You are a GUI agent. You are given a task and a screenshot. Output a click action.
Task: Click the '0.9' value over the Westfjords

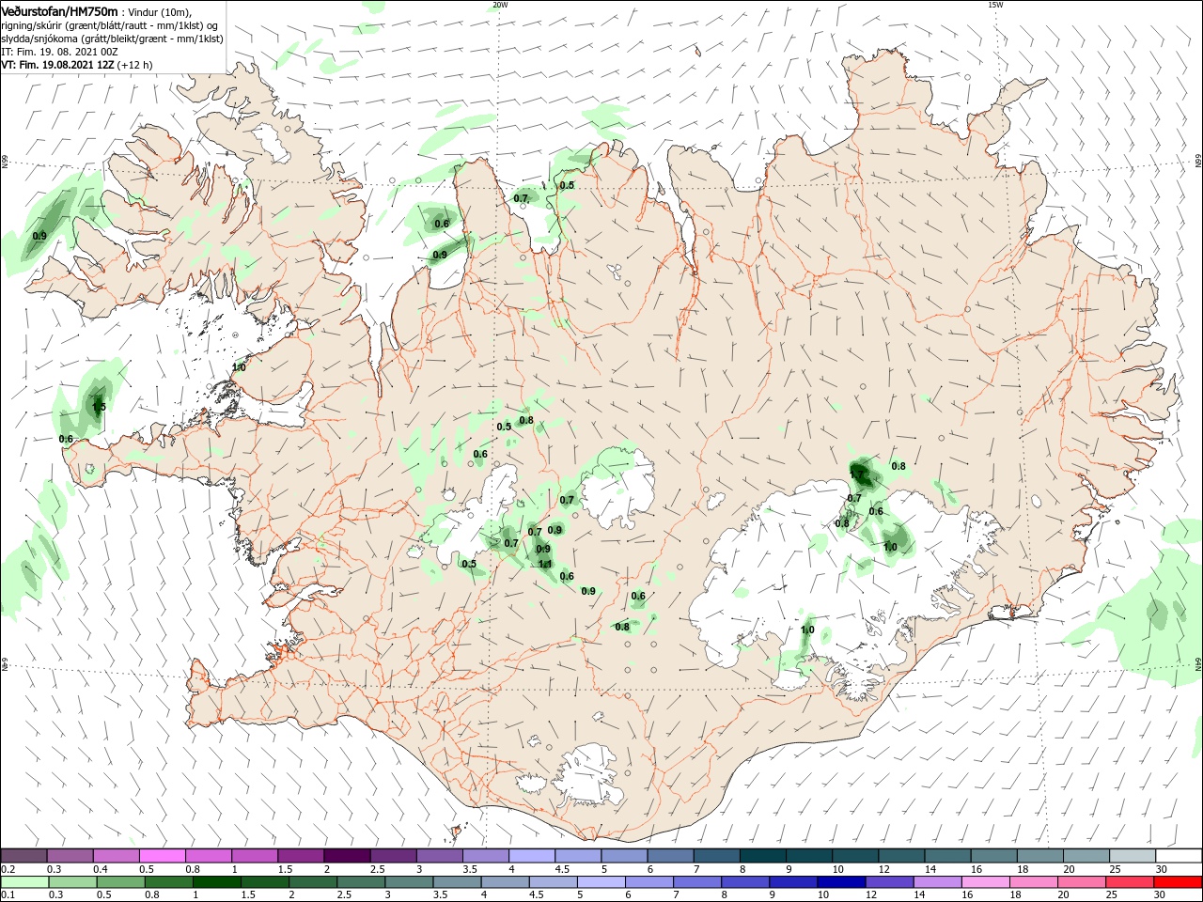click(x=39, y=236)
